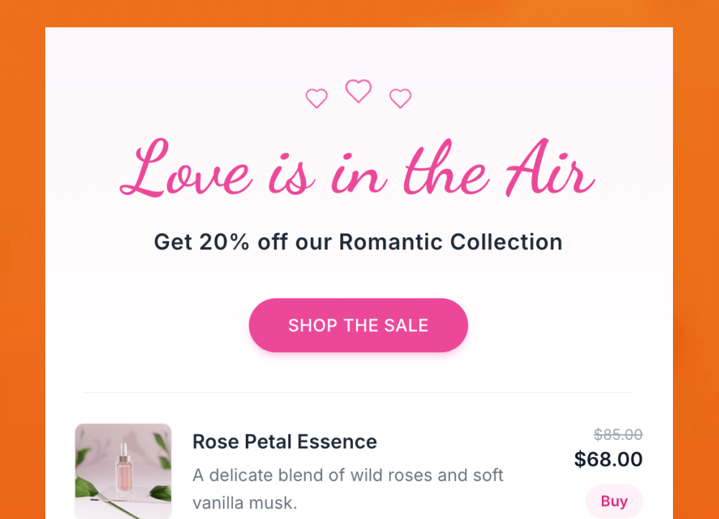The height and width of the screenshot is (519, 719).
Task: Click the smallest heart icon on the right
Action: tap(400, 98)
